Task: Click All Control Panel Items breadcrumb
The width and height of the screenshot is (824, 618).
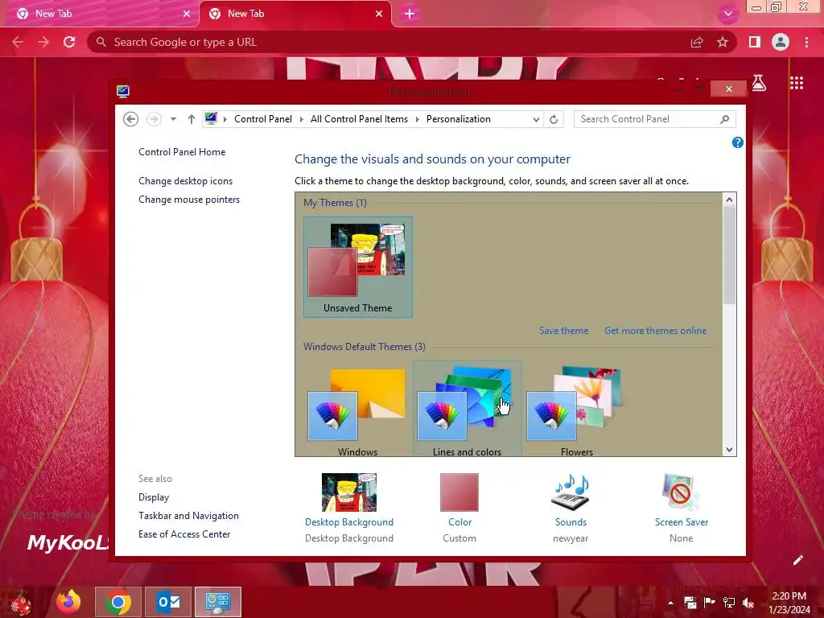Action: tap(359, 119)
